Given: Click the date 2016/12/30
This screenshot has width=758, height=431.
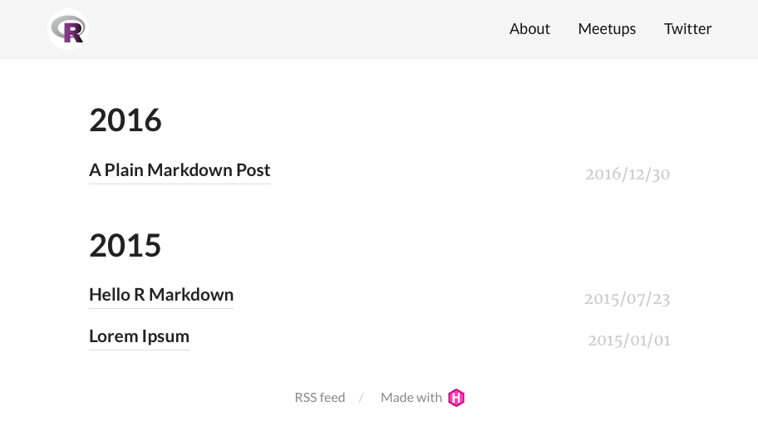Looking at the screenshot, I should (x=627, y=174).
